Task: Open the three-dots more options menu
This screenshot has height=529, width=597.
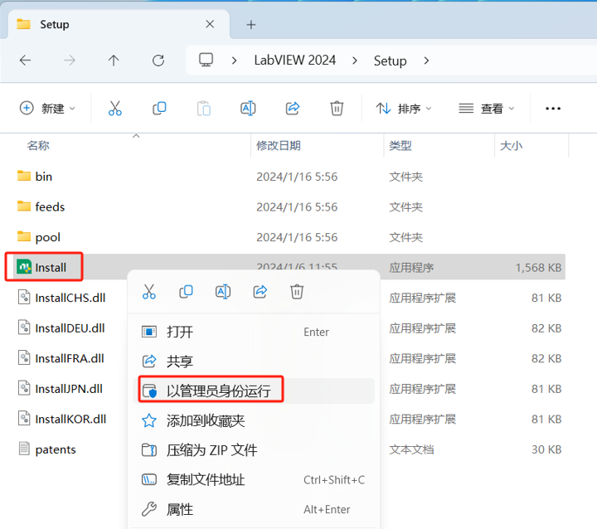Action: 553,109
